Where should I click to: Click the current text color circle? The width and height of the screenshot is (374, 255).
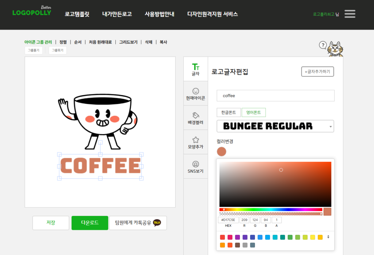pos(222,152)
